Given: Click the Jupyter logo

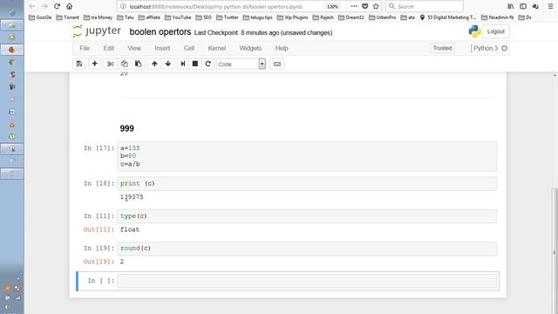Looking at the screenshot, I should (x=97, y=31).
